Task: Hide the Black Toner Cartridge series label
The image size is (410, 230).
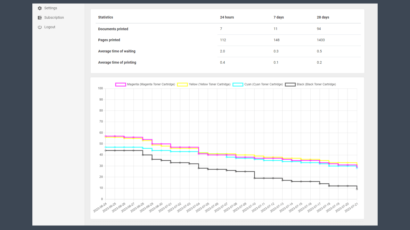Action: 316,84
